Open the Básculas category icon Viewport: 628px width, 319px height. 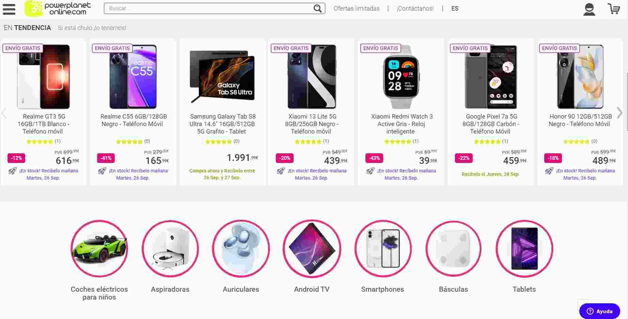[453, 248]
